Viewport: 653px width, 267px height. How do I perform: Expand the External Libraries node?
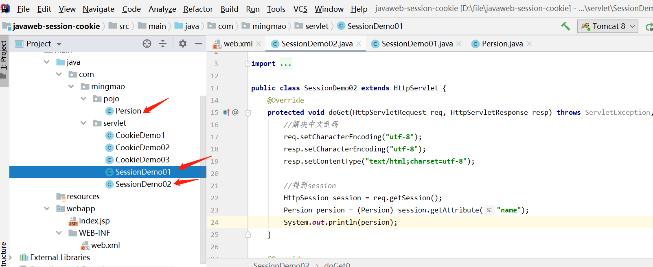pyautogui.click(x=11, y=258)
